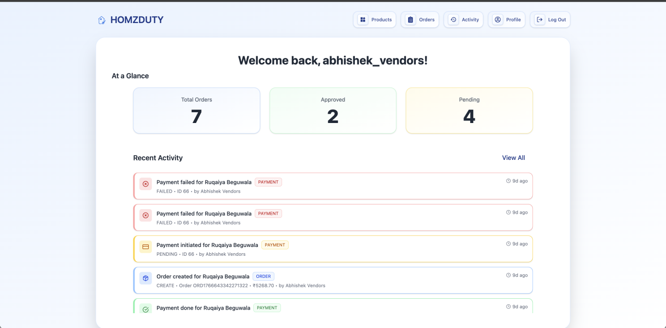666x328 pixels.
Task: Click the PAYMENT tag on second failed entry
Action: (268, 214)
